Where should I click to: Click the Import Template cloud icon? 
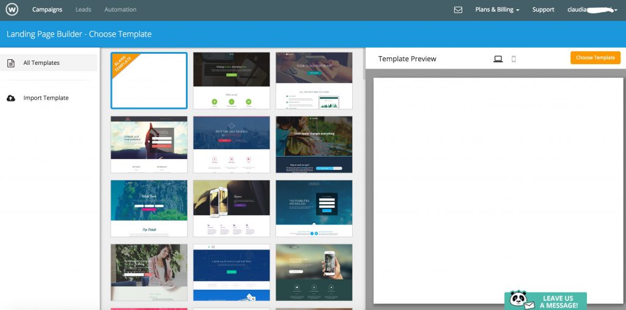click(11, 98)
